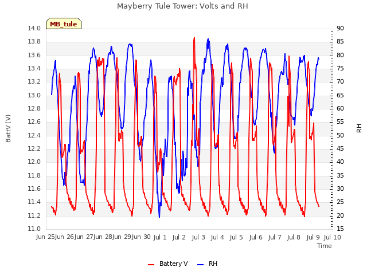The height and width of the screenshot is (275, 367).
Task: Click the Time axis label
Action: (x=325, y=246)
